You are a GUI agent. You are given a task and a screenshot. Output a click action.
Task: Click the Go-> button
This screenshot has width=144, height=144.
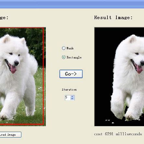[71, 74]
